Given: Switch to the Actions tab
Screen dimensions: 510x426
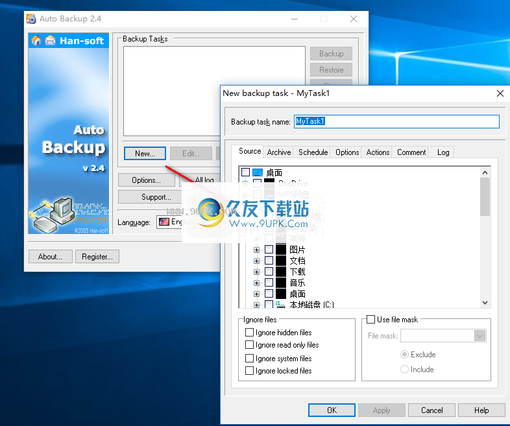Looking at the screenshot, I should click(378, 152).
